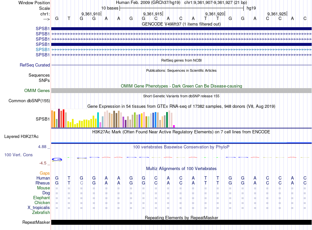This screenshot has height=230, width=312.
Task: Click the -4.5 PhyloP lower scale value
Action: (x=43, y=163)
